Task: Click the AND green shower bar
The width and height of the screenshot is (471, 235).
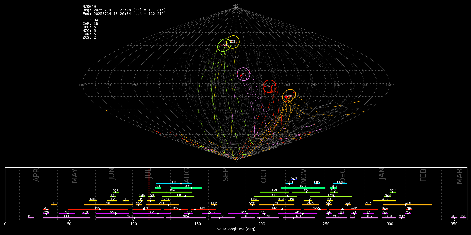Action: (x=303, y=188)
